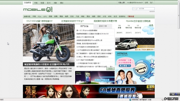Open the 電腦 category in nav bar
The width and height of the screenshot is (180, 101).
(x=61, y=16)
